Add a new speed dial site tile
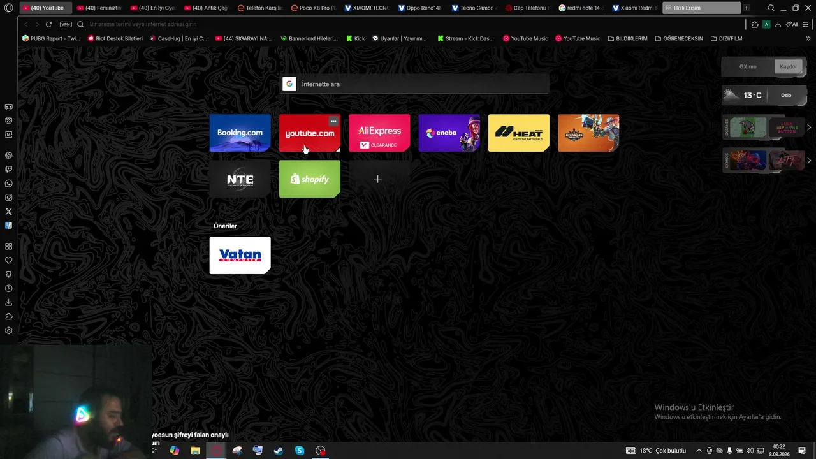Image resolution: width=816 pixels, height=459 pixels. pyautogui.click(x=378, y=179)
